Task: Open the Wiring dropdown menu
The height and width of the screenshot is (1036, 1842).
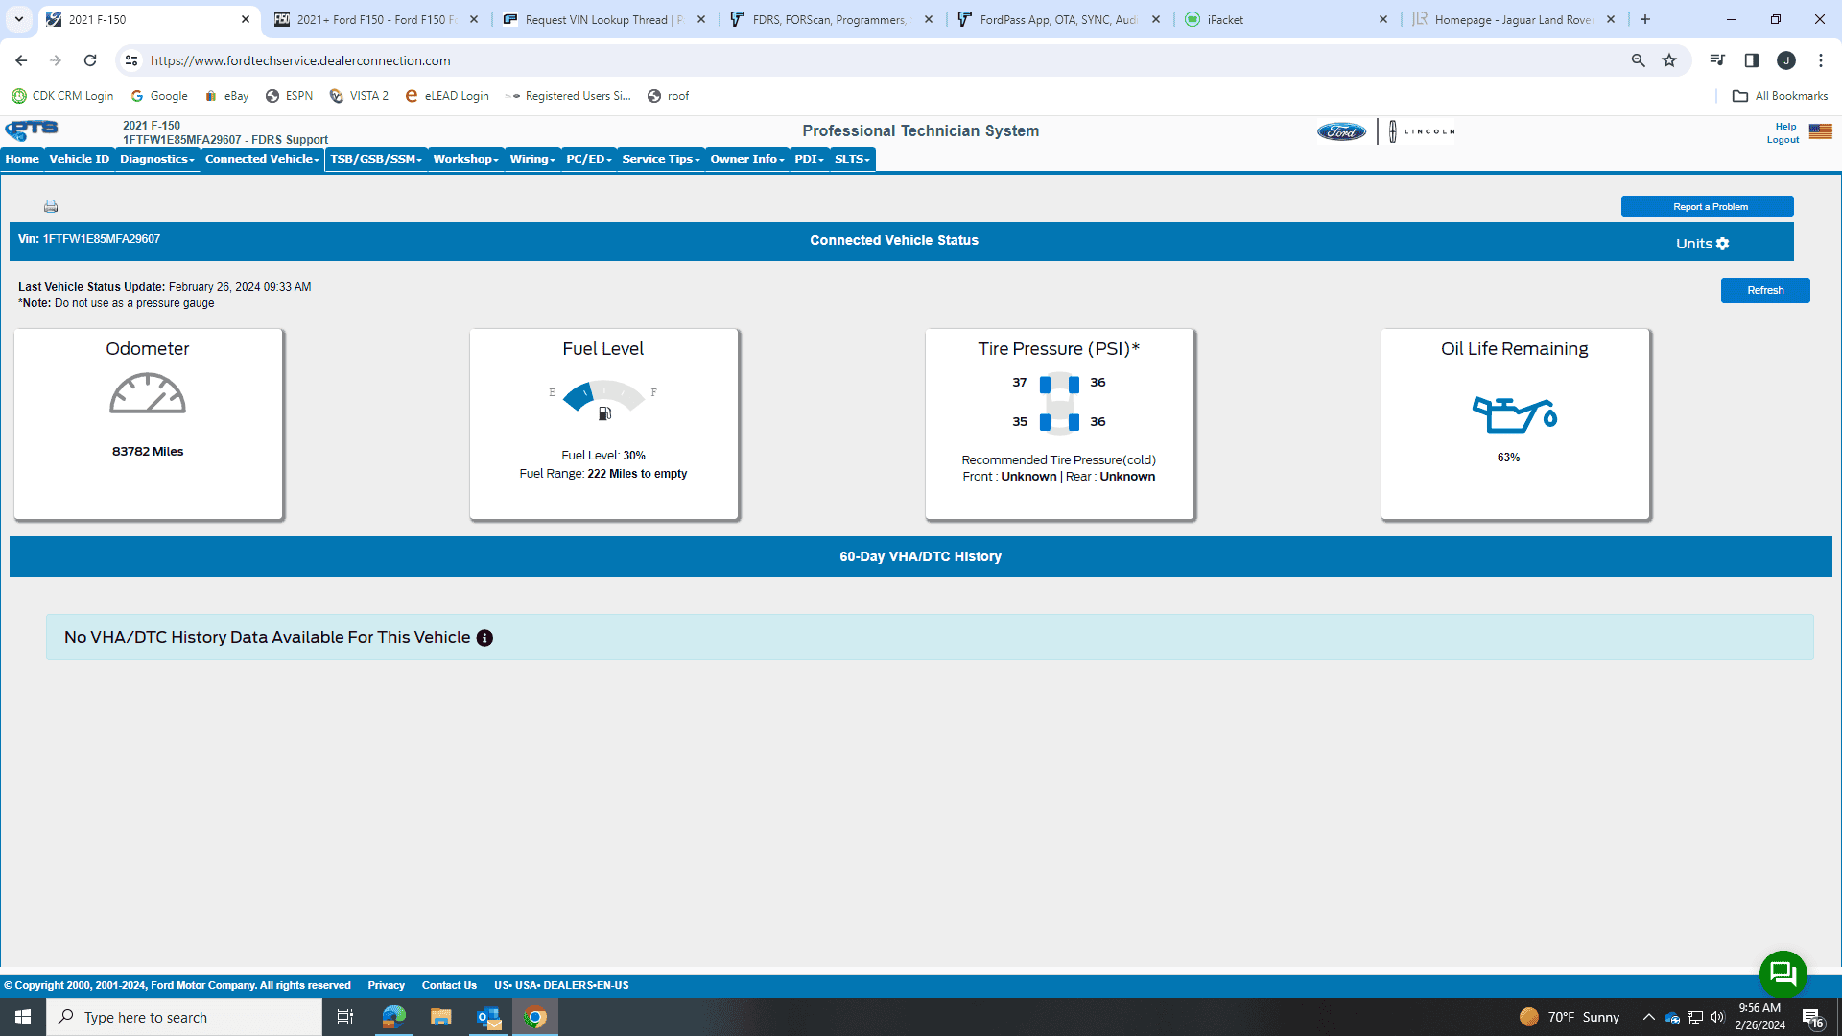Action: (532, 159)
